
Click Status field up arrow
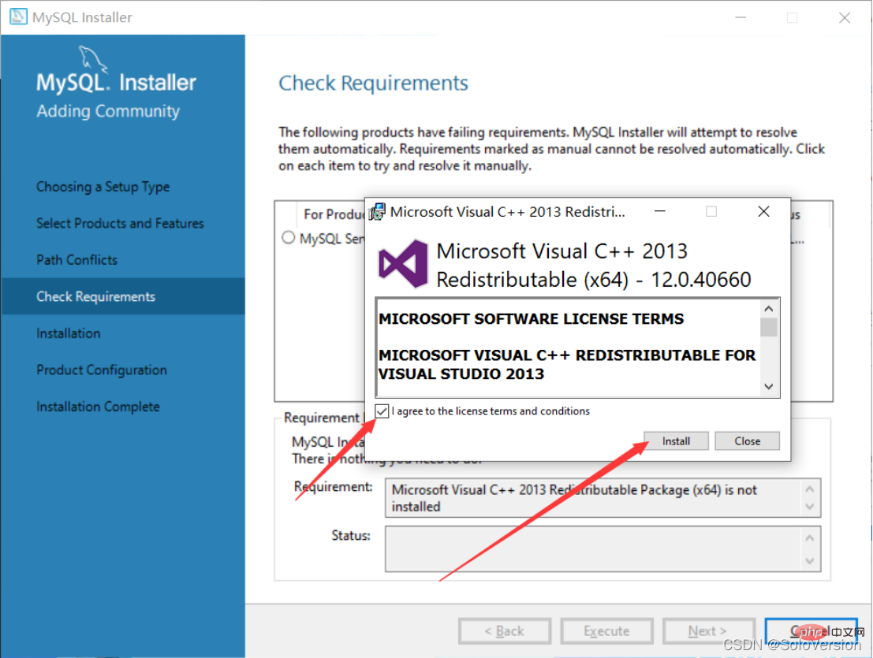[x=810, y=538]
